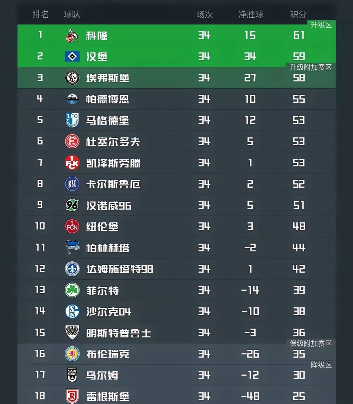Click the 沙尔克04 blue badge

[72, 312]
